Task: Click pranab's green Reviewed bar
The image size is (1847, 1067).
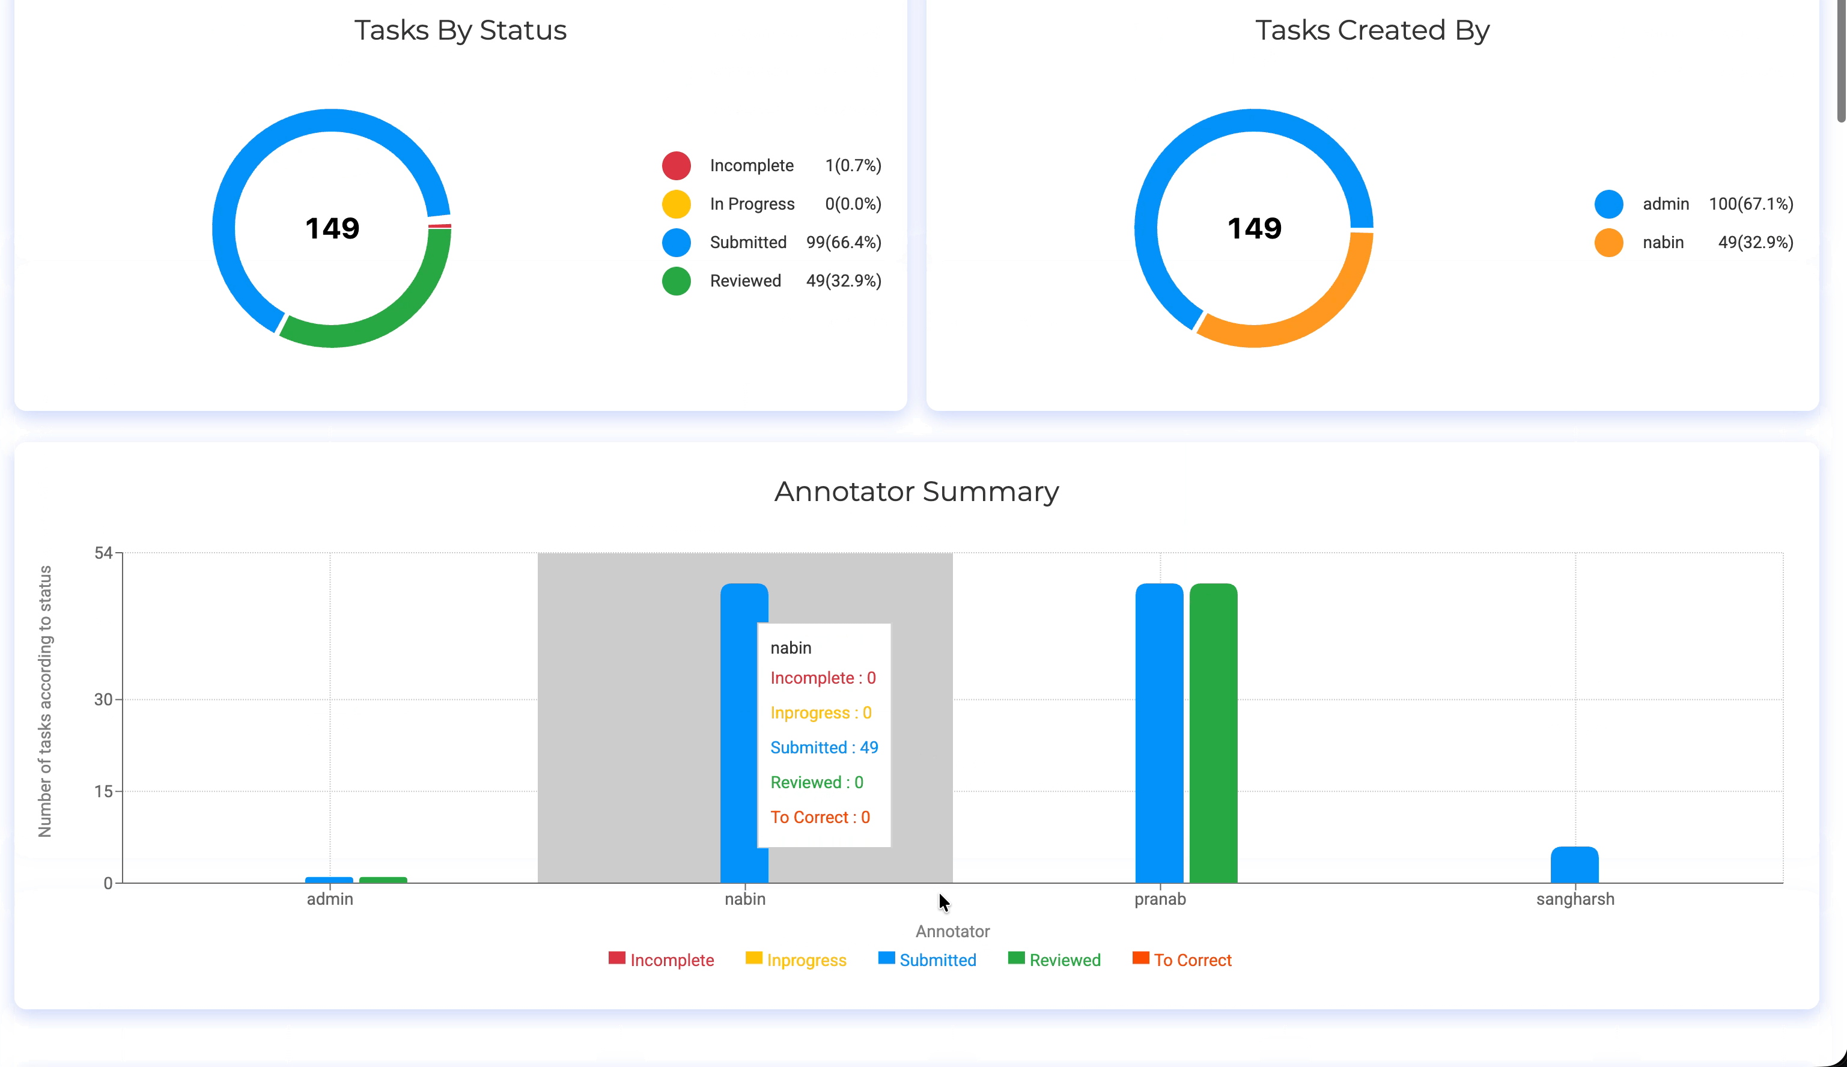Action: pyautogui.click(x=1213, y=733)
